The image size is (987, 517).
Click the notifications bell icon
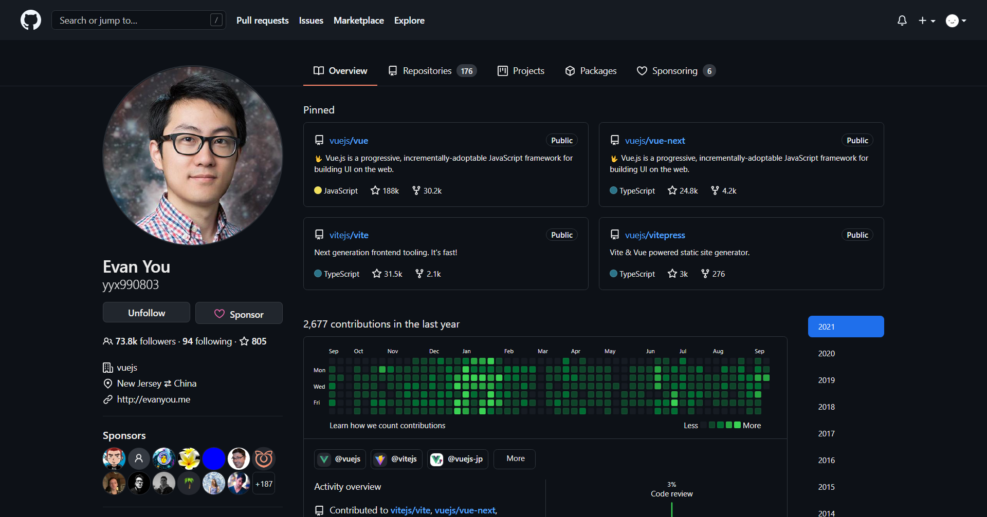902,21
